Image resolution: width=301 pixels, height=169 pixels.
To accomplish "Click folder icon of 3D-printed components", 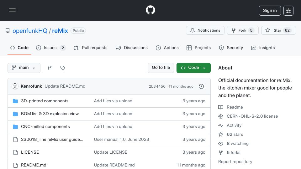I will coord(15,101).
